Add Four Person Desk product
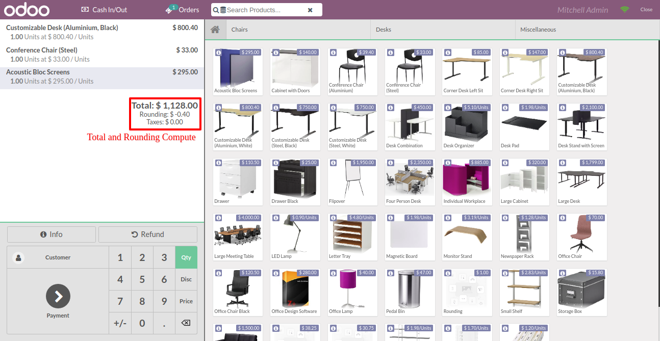 [x=410, y=182]
